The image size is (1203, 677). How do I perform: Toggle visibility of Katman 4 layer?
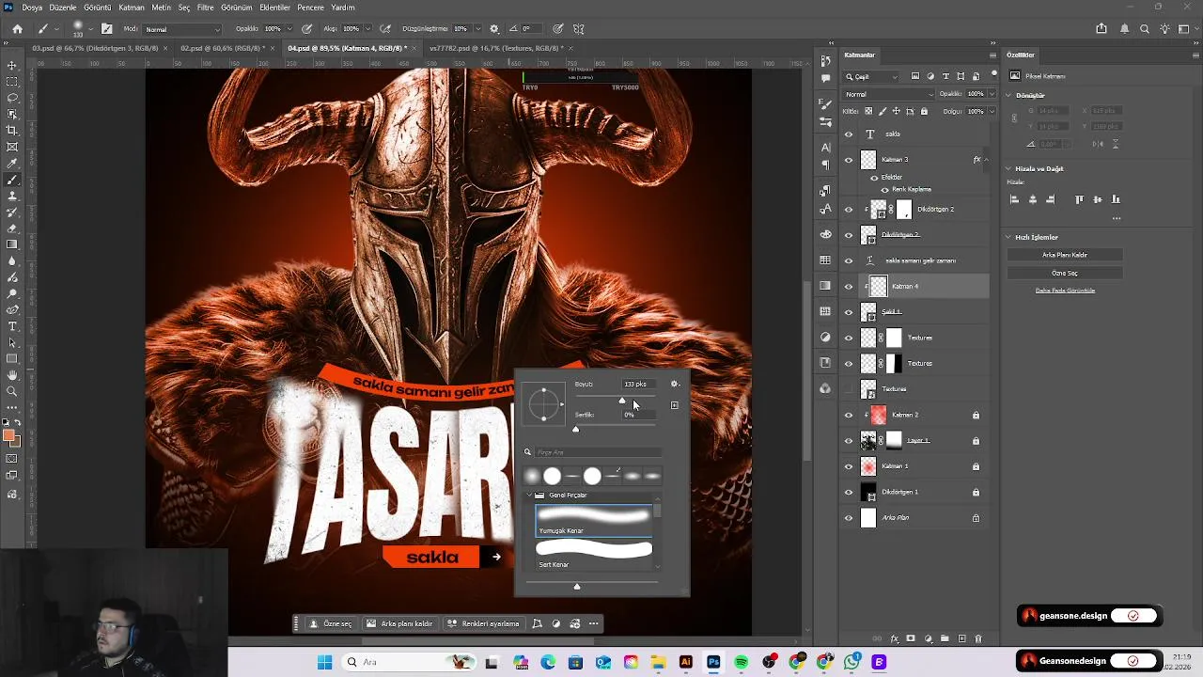tap(849, 287)
